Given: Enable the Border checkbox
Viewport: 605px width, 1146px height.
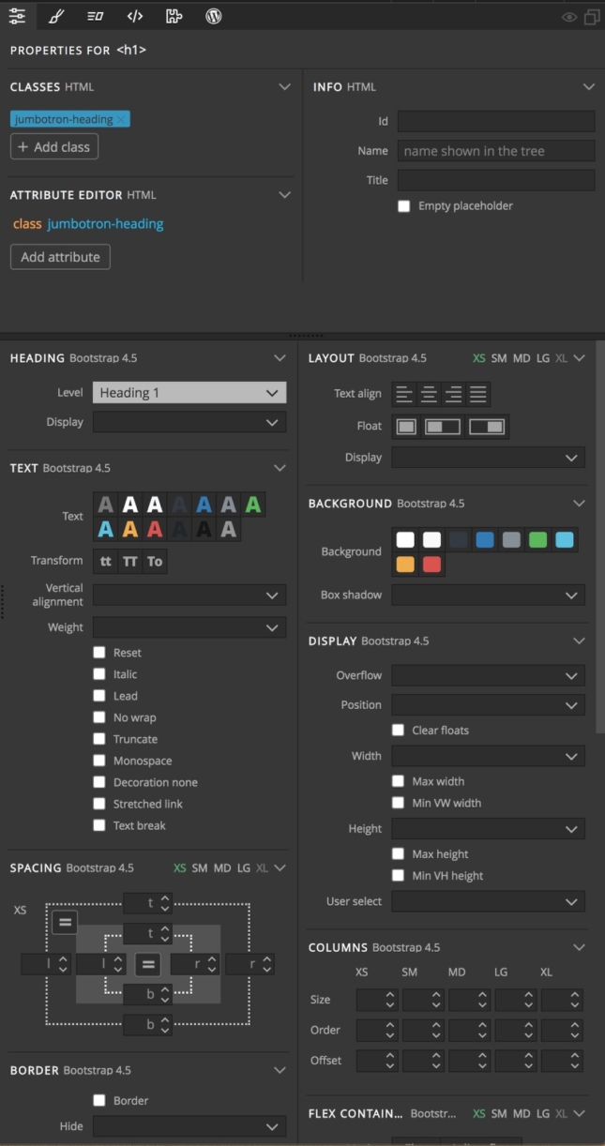Looking at the screenshot, I should [98, 1100].
